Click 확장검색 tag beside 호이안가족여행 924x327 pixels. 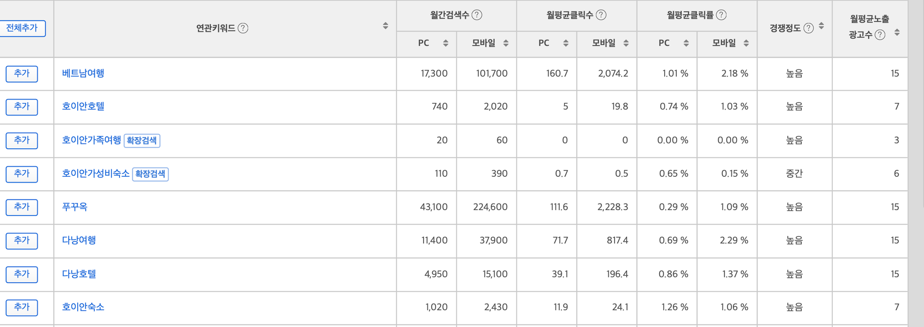tap(142, 140)
